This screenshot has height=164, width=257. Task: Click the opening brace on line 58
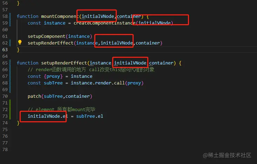(x=148, y=16)
